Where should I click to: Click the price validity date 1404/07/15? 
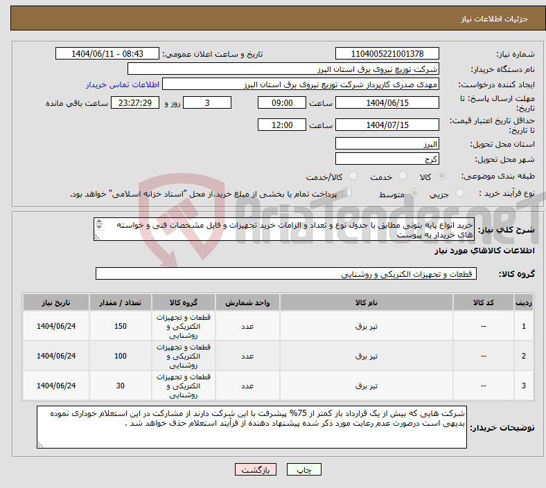pyautogui.click(x=387, y=125)
